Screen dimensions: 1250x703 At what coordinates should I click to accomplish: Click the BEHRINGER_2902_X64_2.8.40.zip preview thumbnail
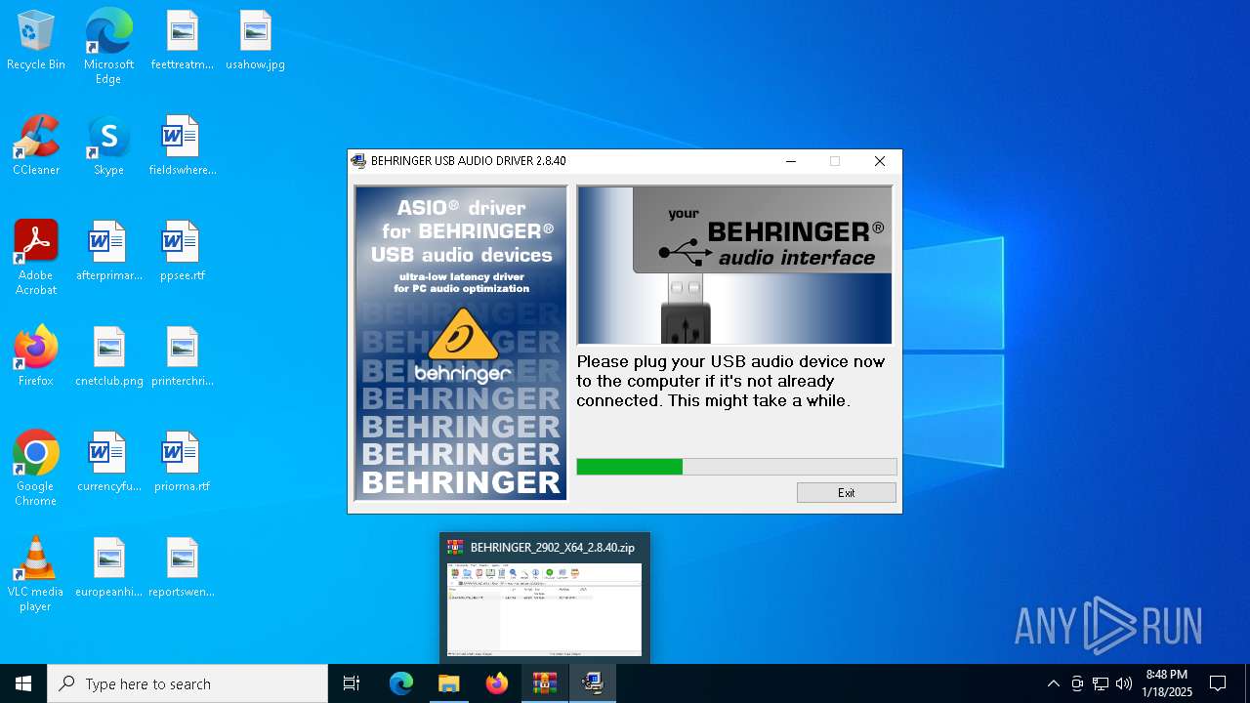[545, 609]
